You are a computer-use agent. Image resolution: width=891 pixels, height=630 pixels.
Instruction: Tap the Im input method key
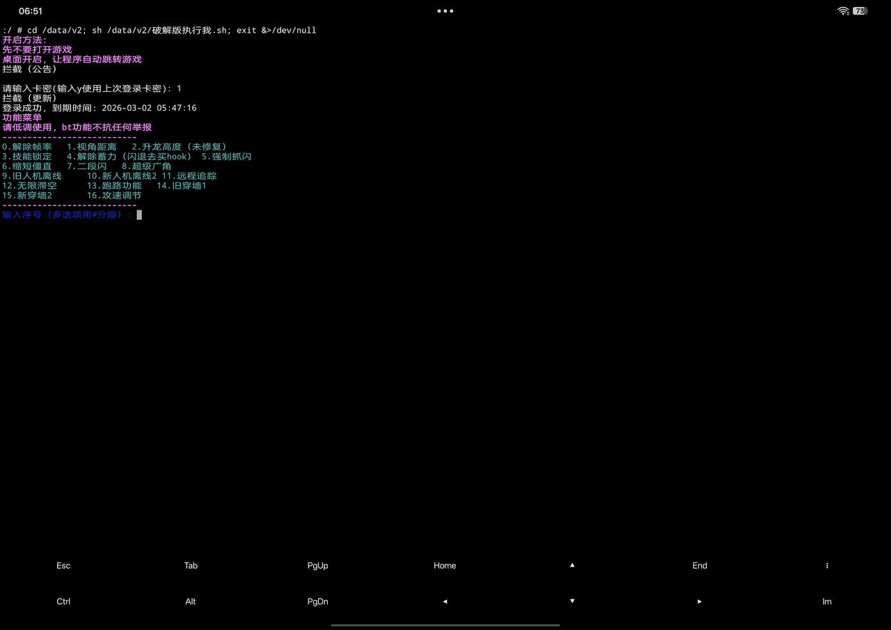pyautogui.click(x=826, y=601)
